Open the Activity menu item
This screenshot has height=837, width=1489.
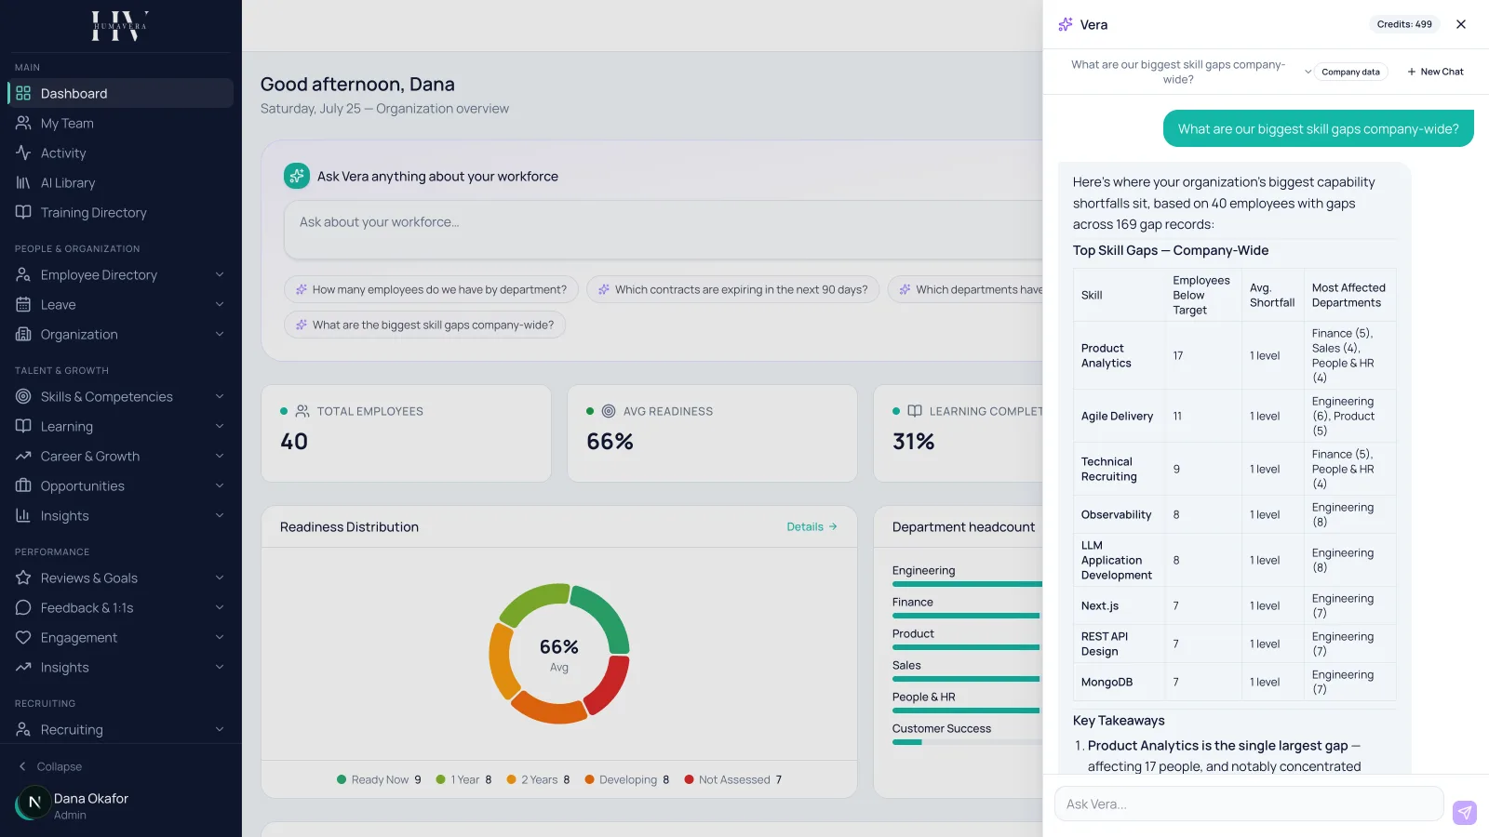click(x=120, y=153)
